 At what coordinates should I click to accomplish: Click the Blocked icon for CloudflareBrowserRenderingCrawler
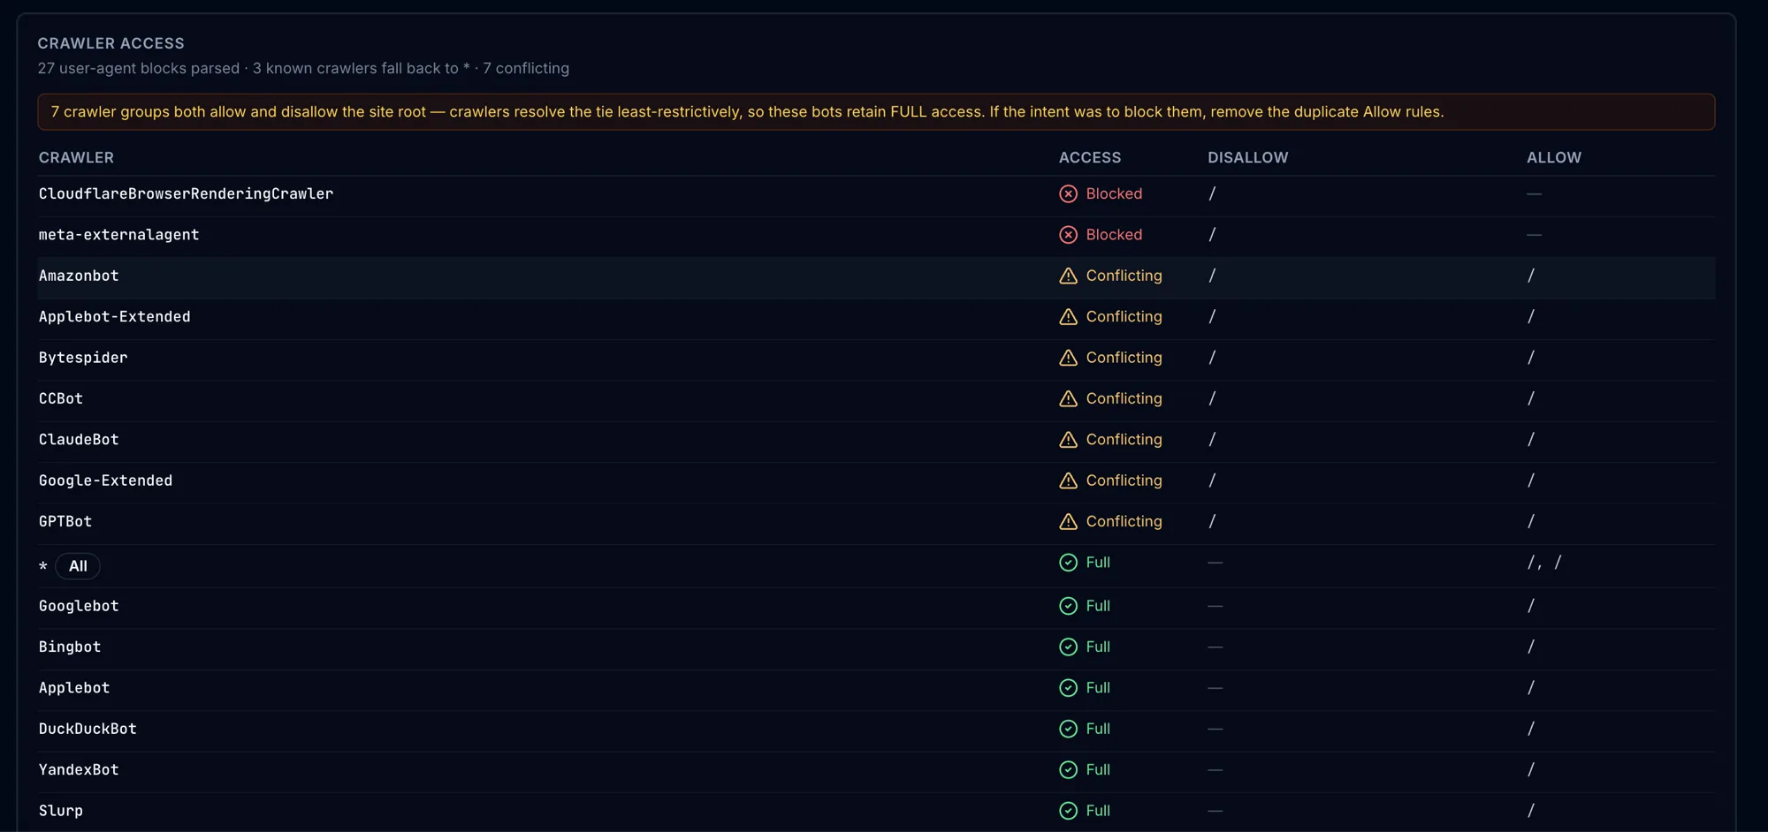coord(1068,193)
